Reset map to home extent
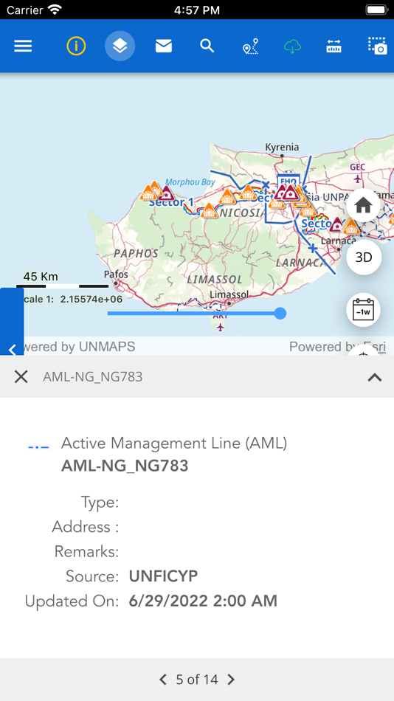 [364, 206]
